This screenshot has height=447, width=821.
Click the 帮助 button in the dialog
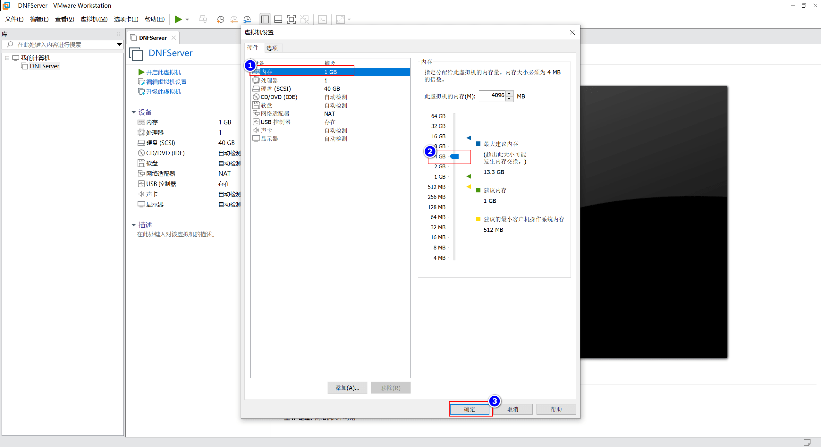pos(556,409)
